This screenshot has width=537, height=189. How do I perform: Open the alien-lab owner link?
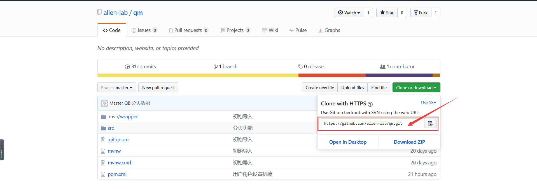click(x=115, y=13)
